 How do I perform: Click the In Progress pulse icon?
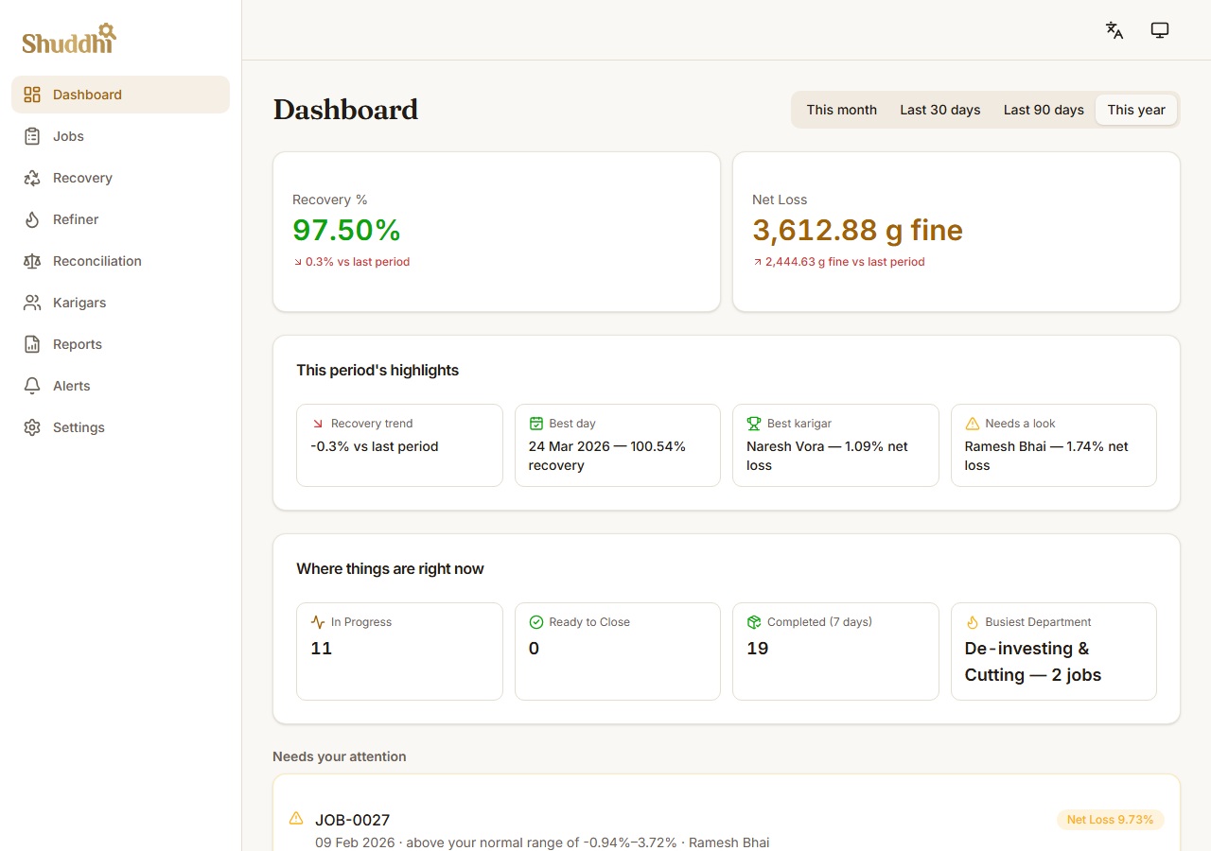pos(318,622)
